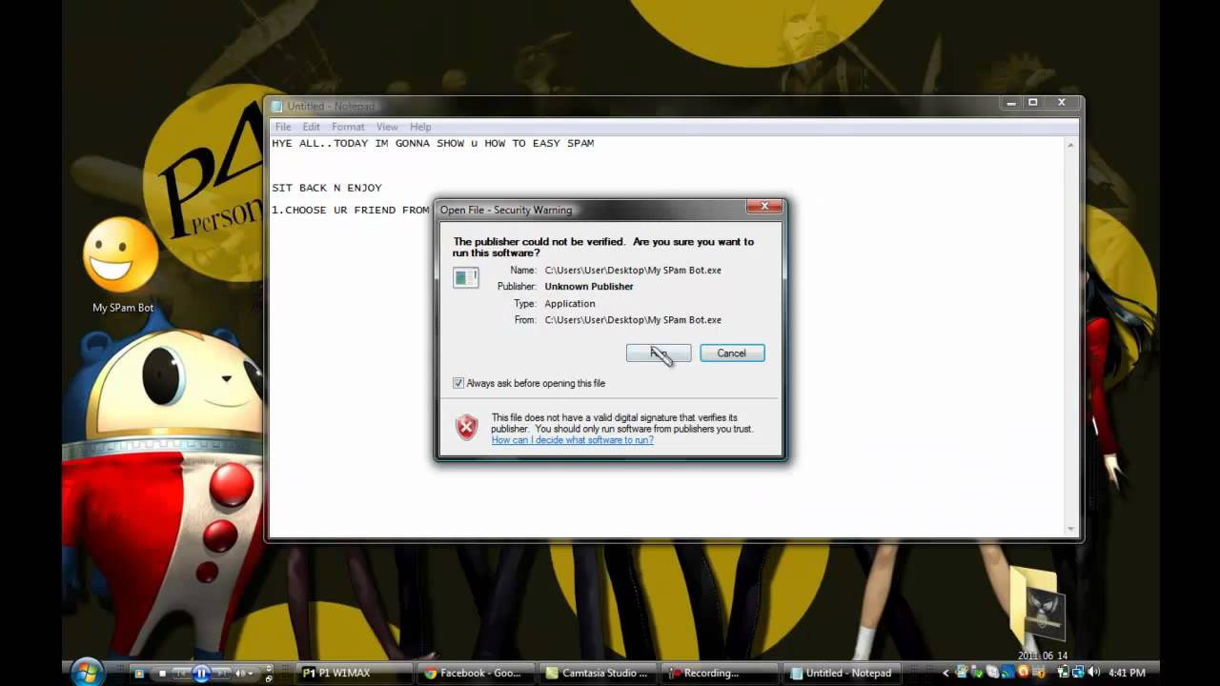This screenshot has width=1220, height=686.
Task: Click the 'HYE ALL..TODAY' line in Notepad
Action: (x=433, y=143)
